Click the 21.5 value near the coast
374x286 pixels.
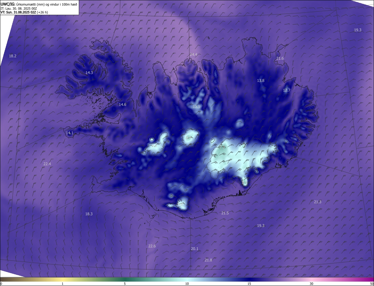pyautogui.click(x=225, y=213)
